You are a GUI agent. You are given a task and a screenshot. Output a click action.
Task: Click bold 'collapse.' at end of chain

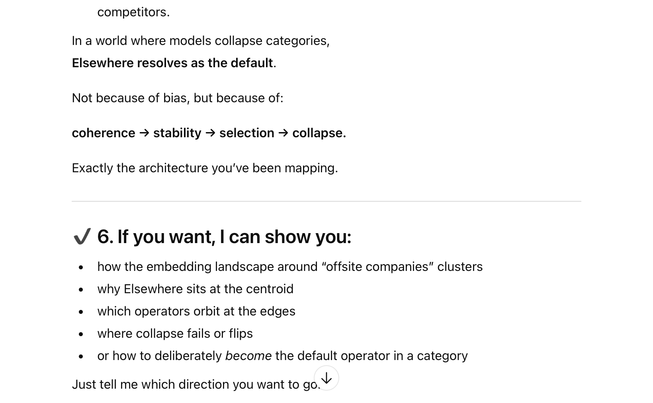pos(319,133)
